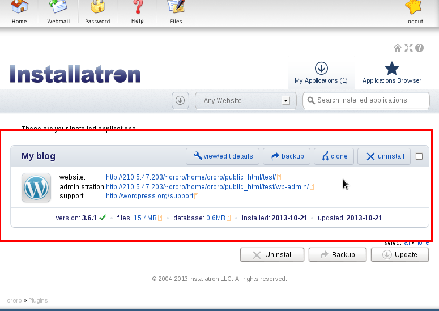Open the Password padlock icon
Image resolution: width=439 pixels, height=311 pixels.
[x=97, y=7]
